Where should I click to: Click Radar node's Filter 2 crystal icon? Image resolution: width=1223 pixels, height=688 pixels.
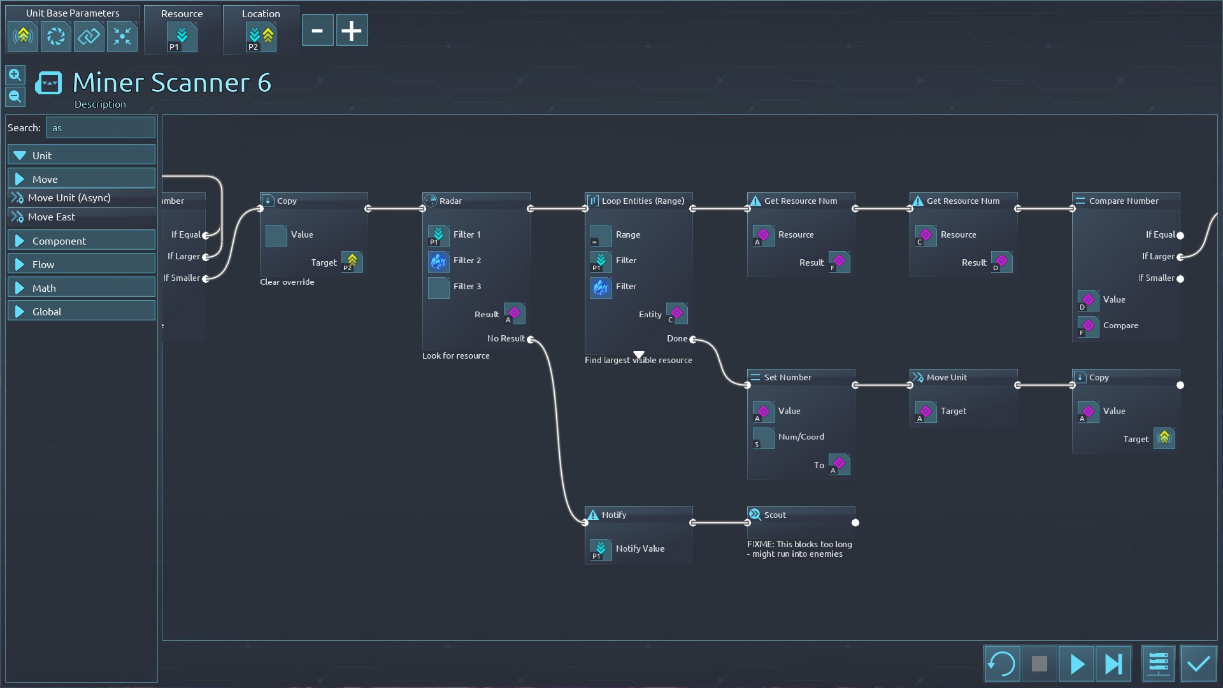point(438,261)
